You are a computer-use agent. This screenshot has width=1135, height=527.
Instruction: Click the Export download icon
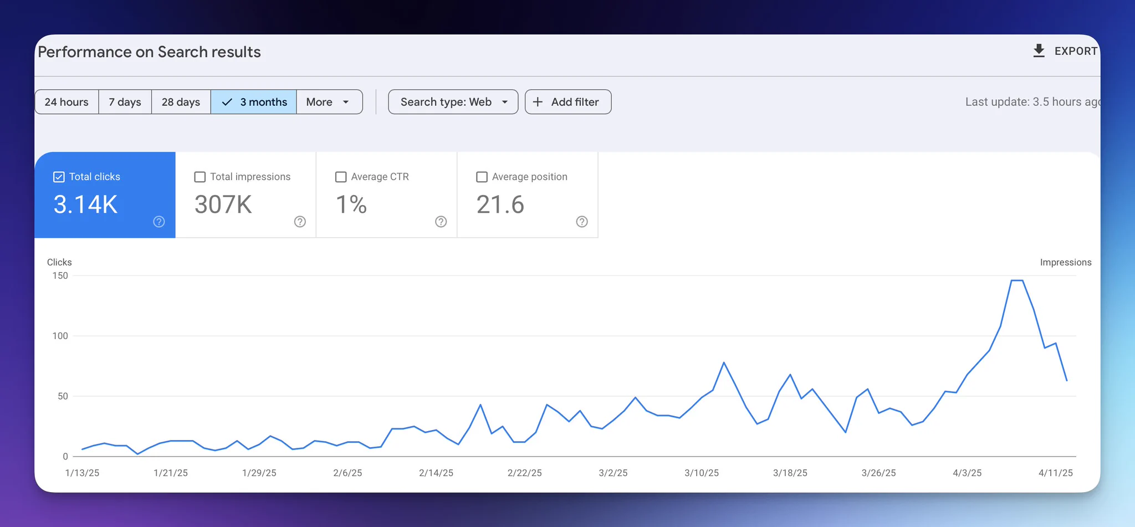(1039, 51)
